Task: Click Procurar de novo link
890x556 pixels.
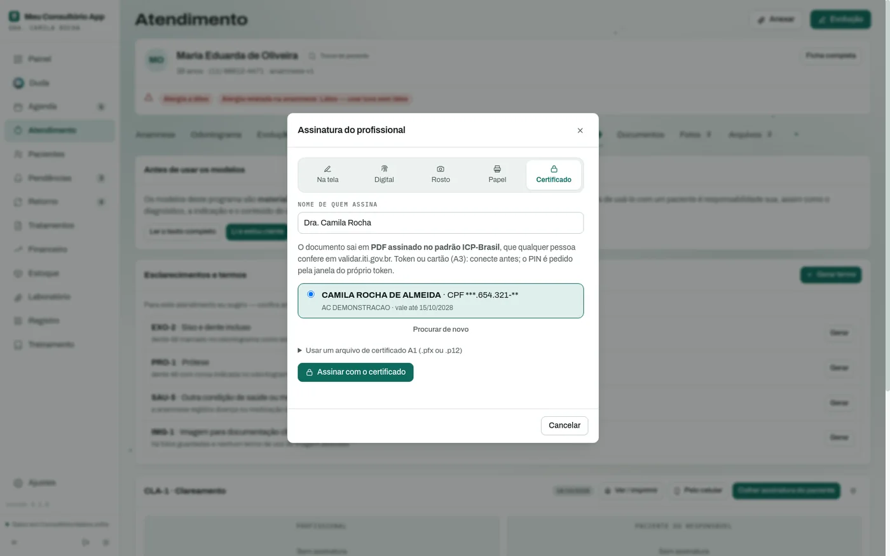Action: point(441,329)
